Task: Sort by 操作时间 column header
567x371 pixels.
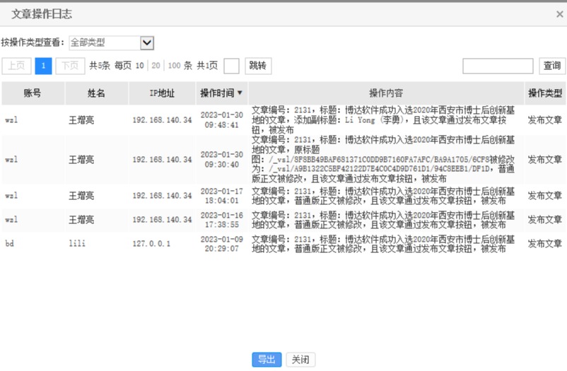Action: click(221, 93)
